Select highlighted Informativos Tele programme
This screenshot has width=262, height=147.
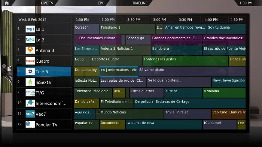119,71
